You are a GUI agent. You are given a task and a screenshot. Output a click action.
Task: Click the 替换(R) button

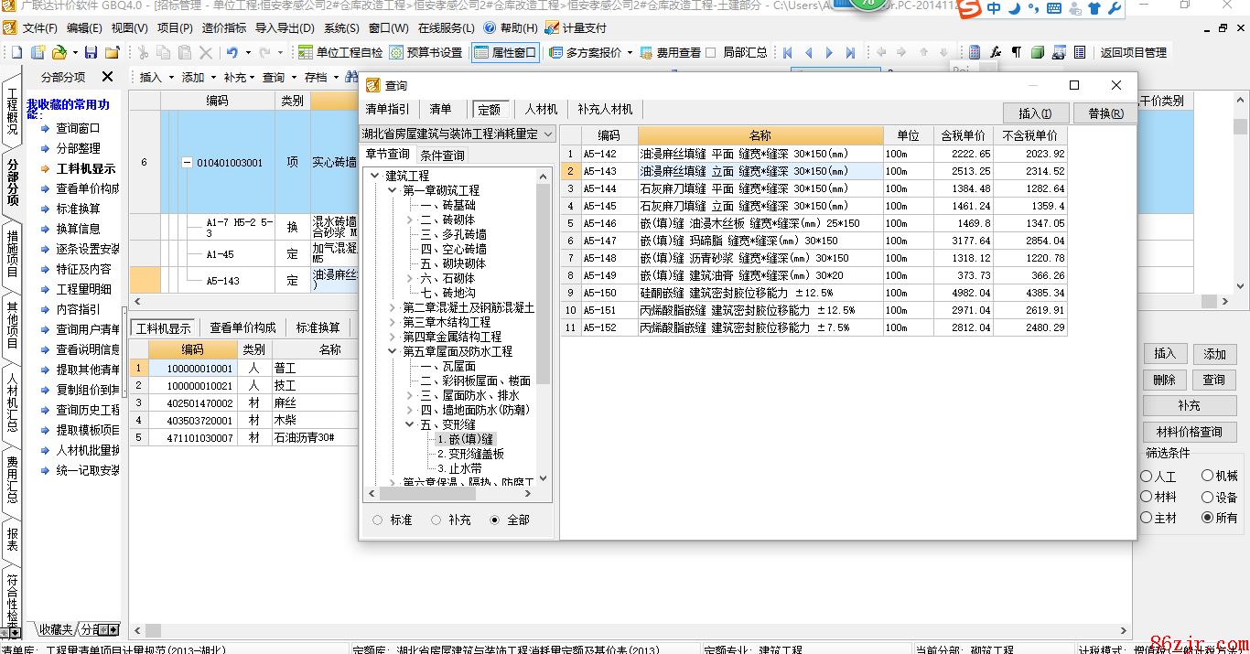pyautogui.click(x=1105, y=113)
